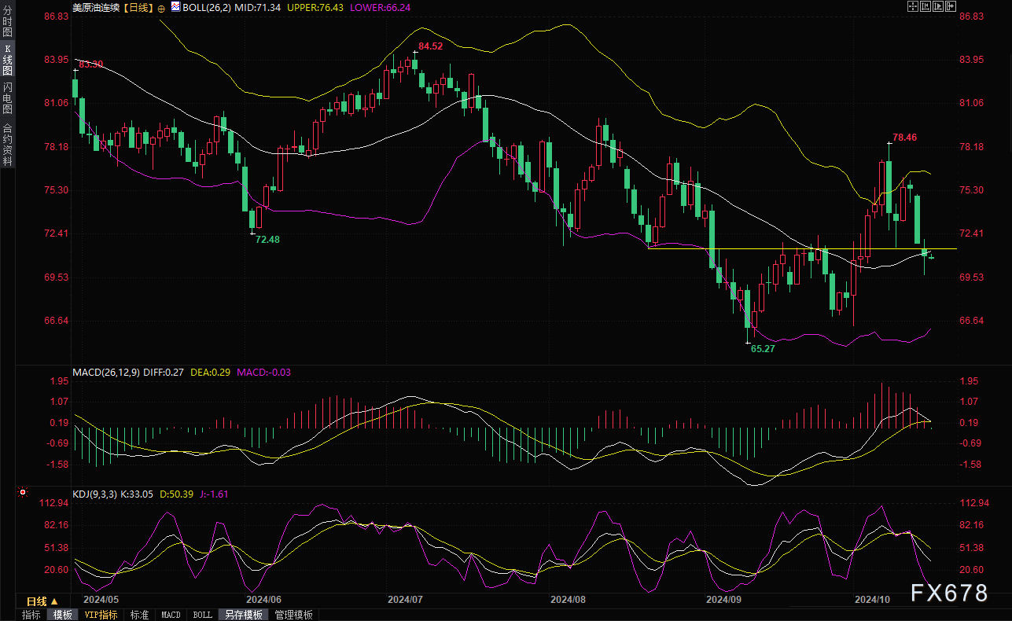Click the red sun marker icon near KDJ

click(x=23, y=494)
